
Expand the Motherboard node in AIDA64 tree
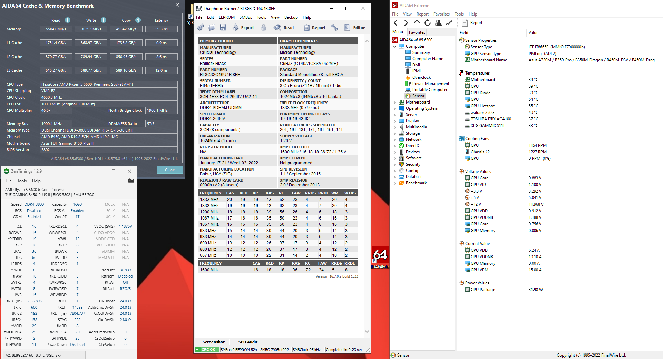coord(395,102)
